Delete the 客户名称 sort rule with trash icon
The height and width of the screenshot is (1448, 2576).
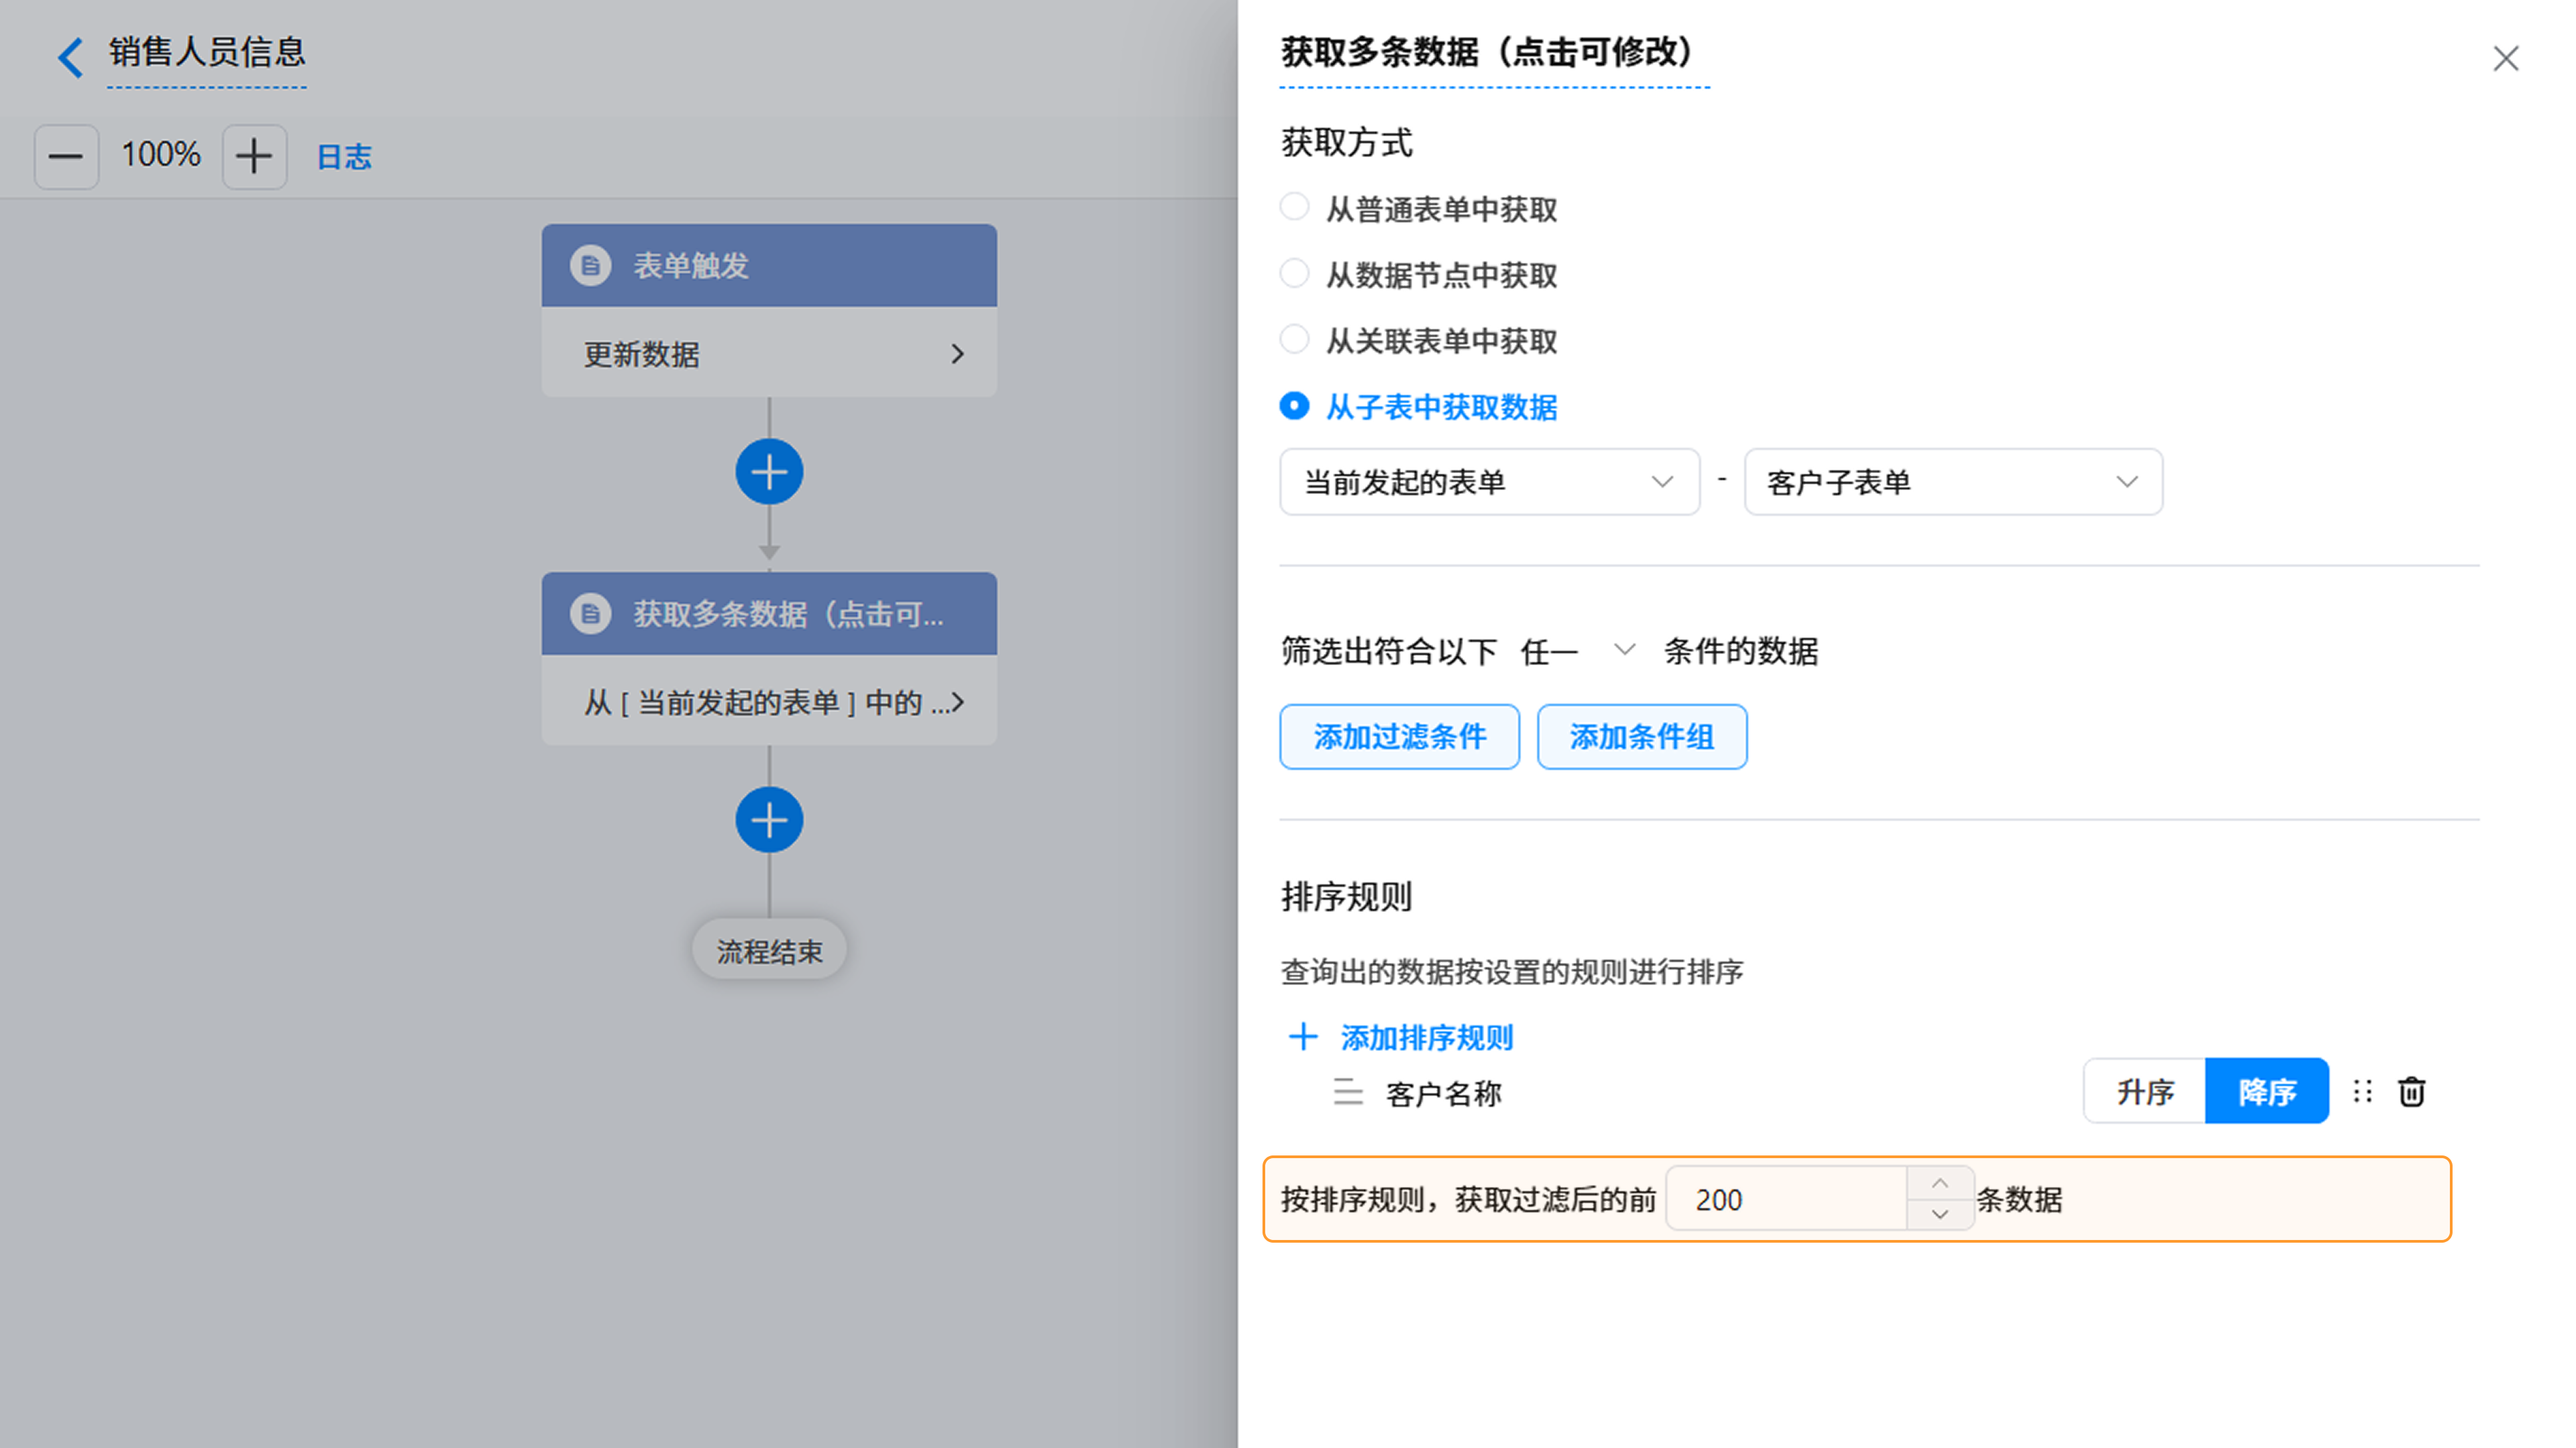click(x=2411, y=1092)
